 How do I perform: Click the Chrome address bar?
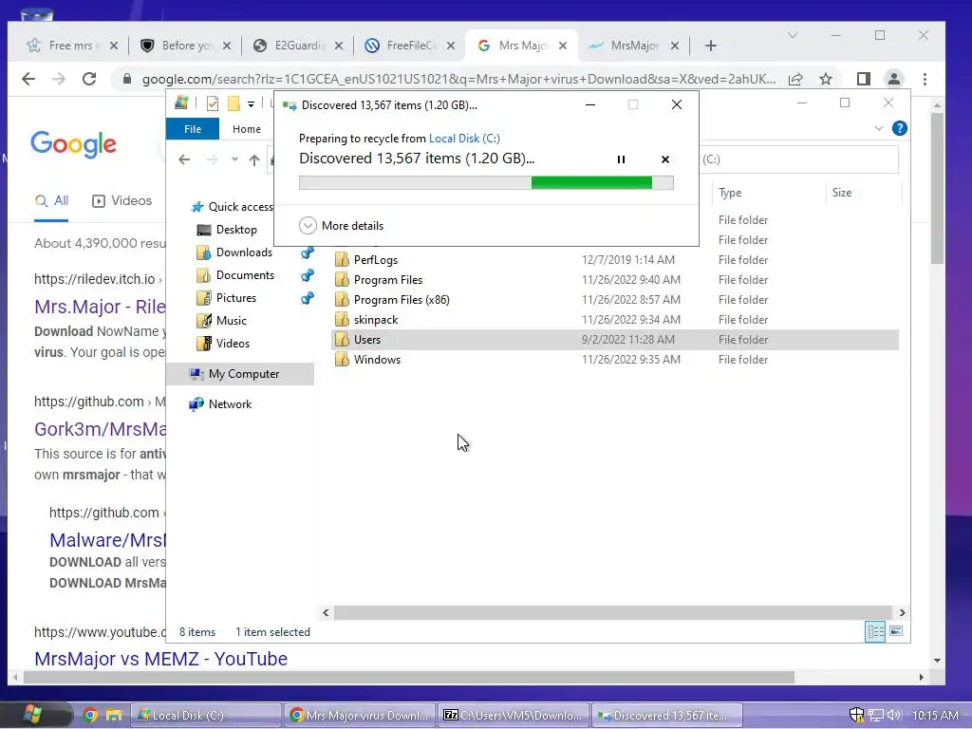(458, 80)
